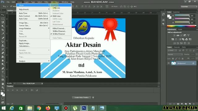Select the Clone Stamp tool
Screen dimensions: 198x111
point(3,45)
